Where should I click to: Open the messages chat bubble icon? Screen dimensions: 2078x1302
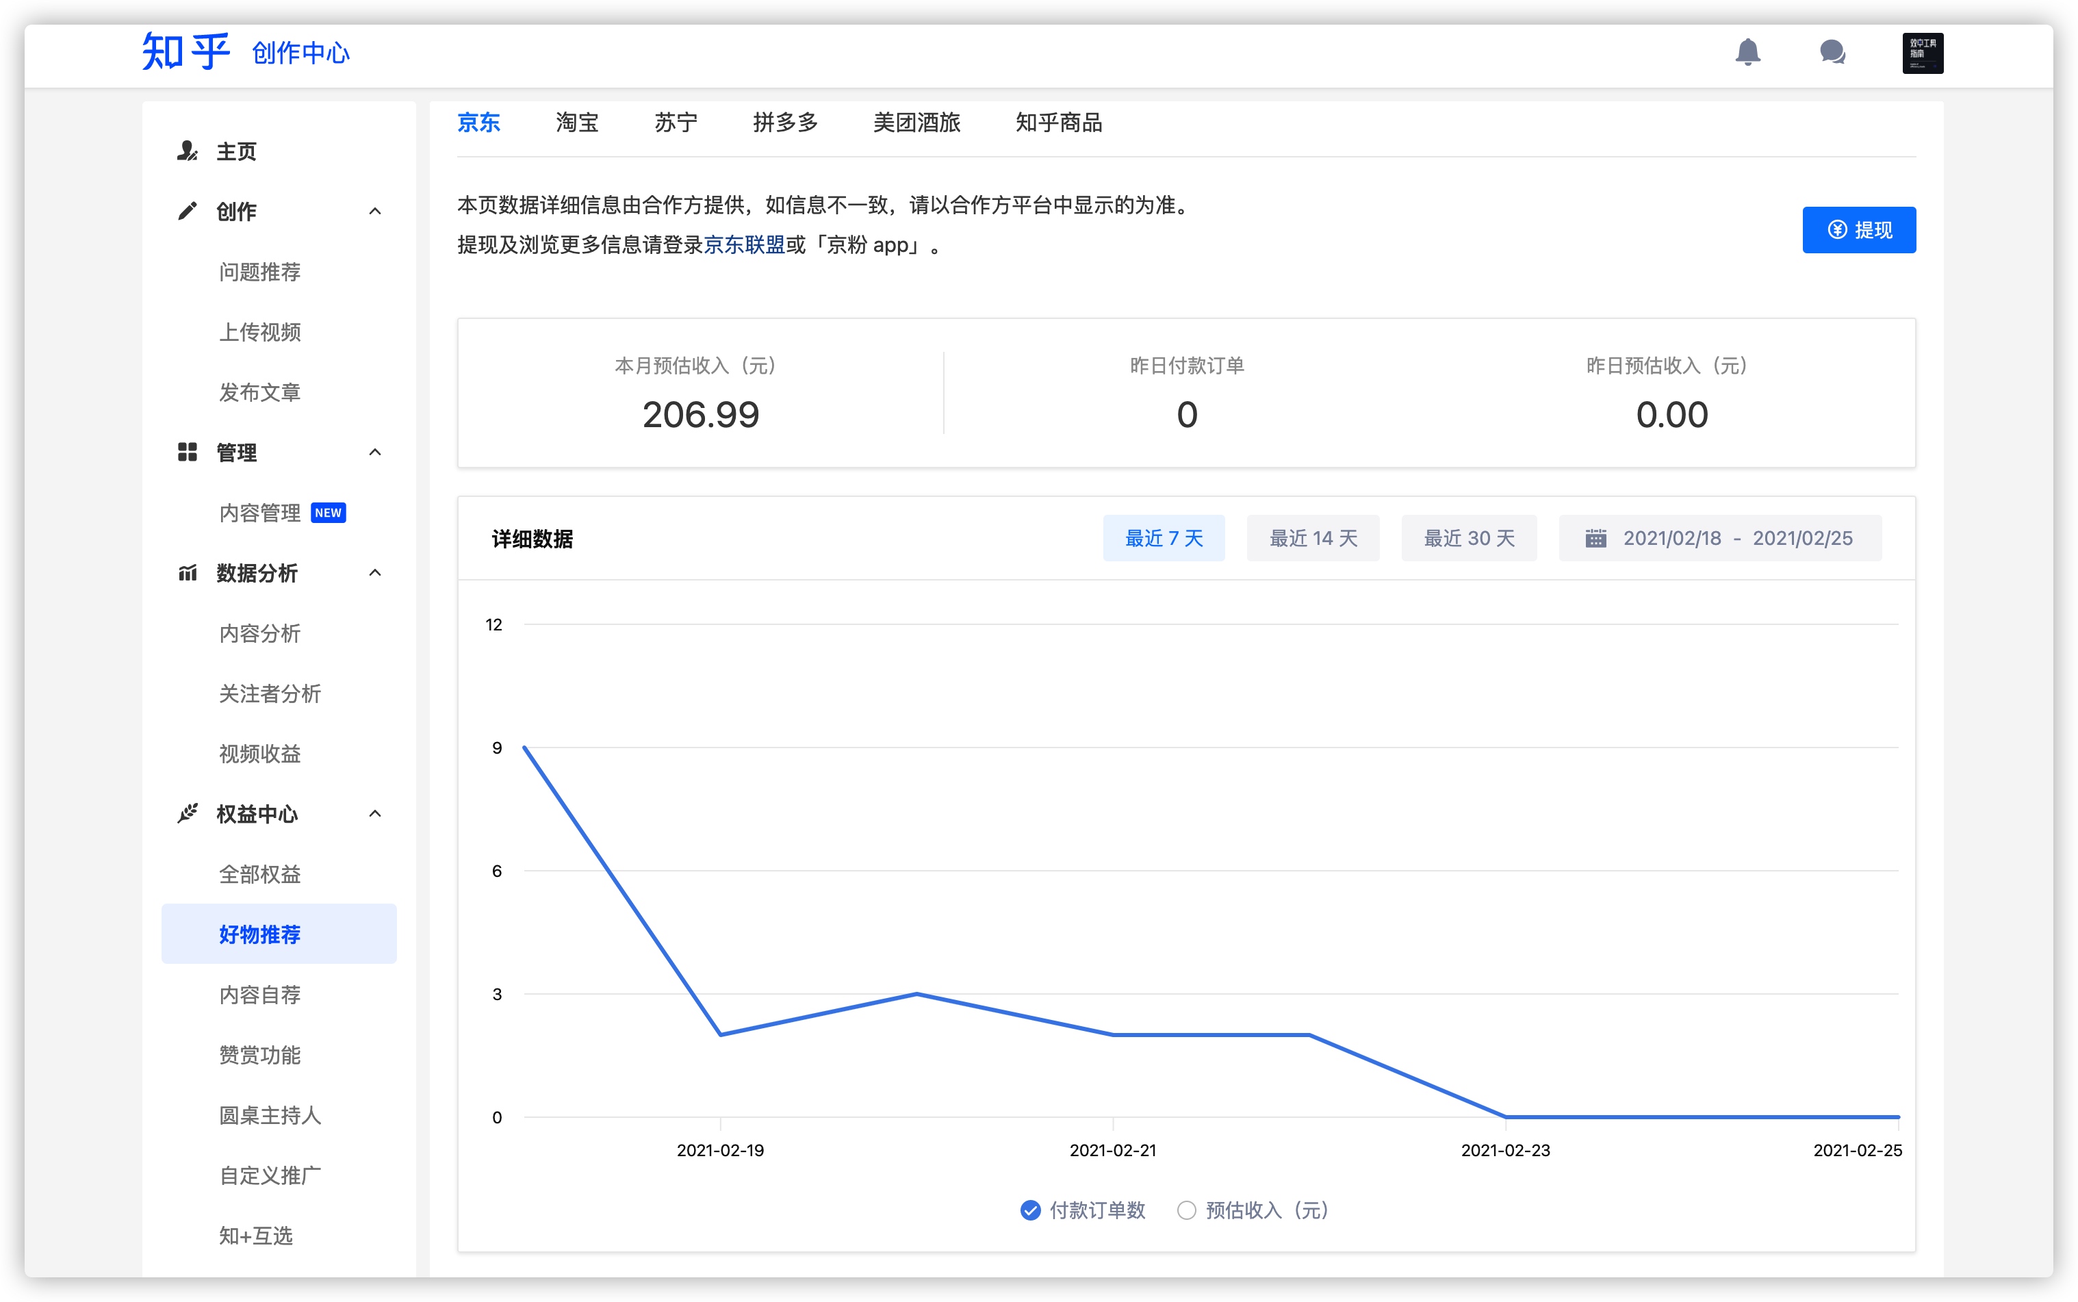point(1832,53)
